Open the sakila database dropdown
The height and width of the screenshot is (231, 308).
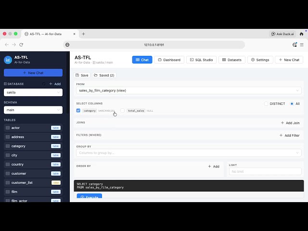tap(33, 92)
